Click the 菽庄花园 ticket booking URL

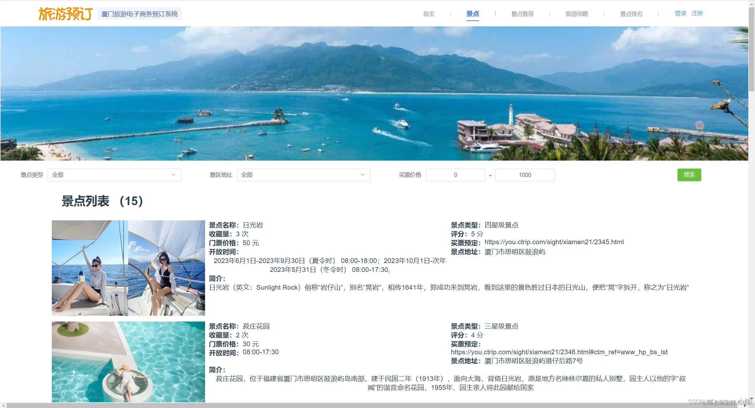559,352
